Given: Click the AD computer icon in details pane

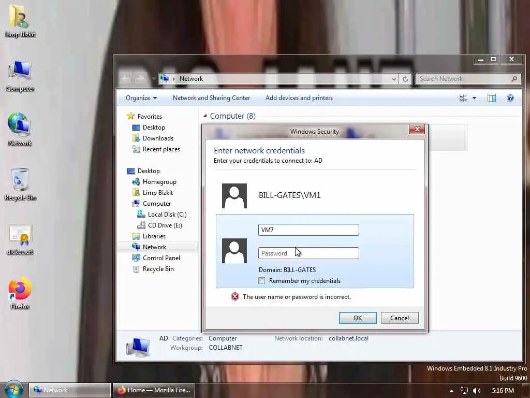Looking at the screenshot, I should (x=138, y=347).
